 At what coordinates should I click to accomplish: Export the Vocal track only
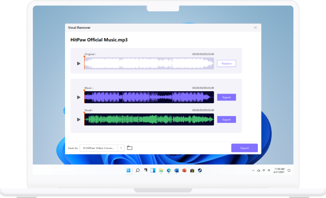point(226,120)
